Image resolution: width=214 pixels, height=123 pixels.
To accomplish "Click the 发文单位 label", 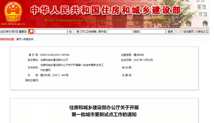I will (33, 60).
